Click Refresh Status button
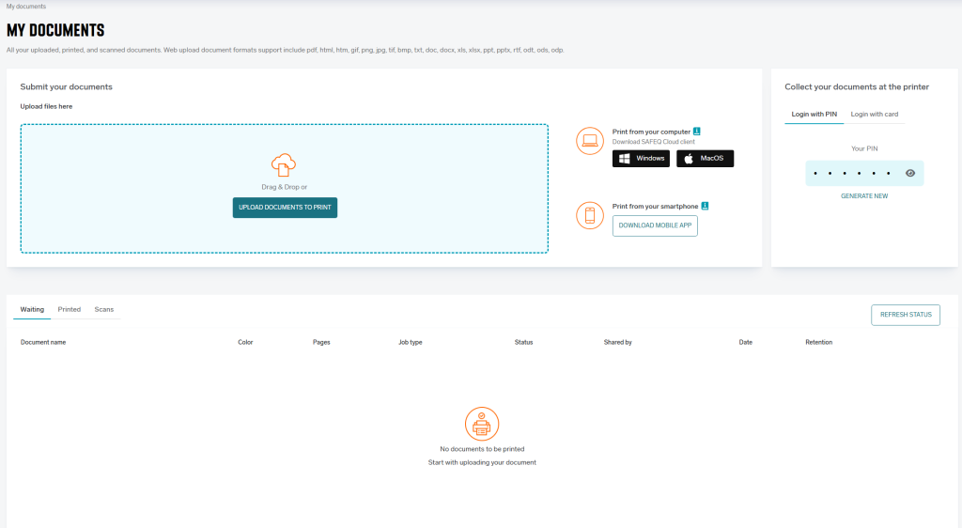 coord(906,315)
